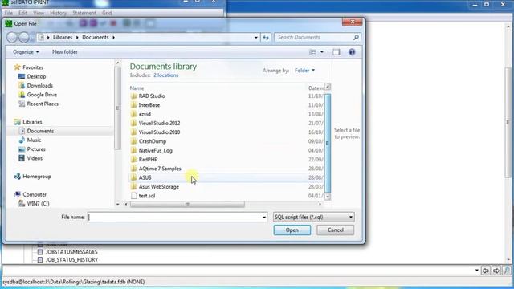Screen dimensions: 514x289
Task: Open the WIN7 (C:) drive
Action: tap(38, 204)
